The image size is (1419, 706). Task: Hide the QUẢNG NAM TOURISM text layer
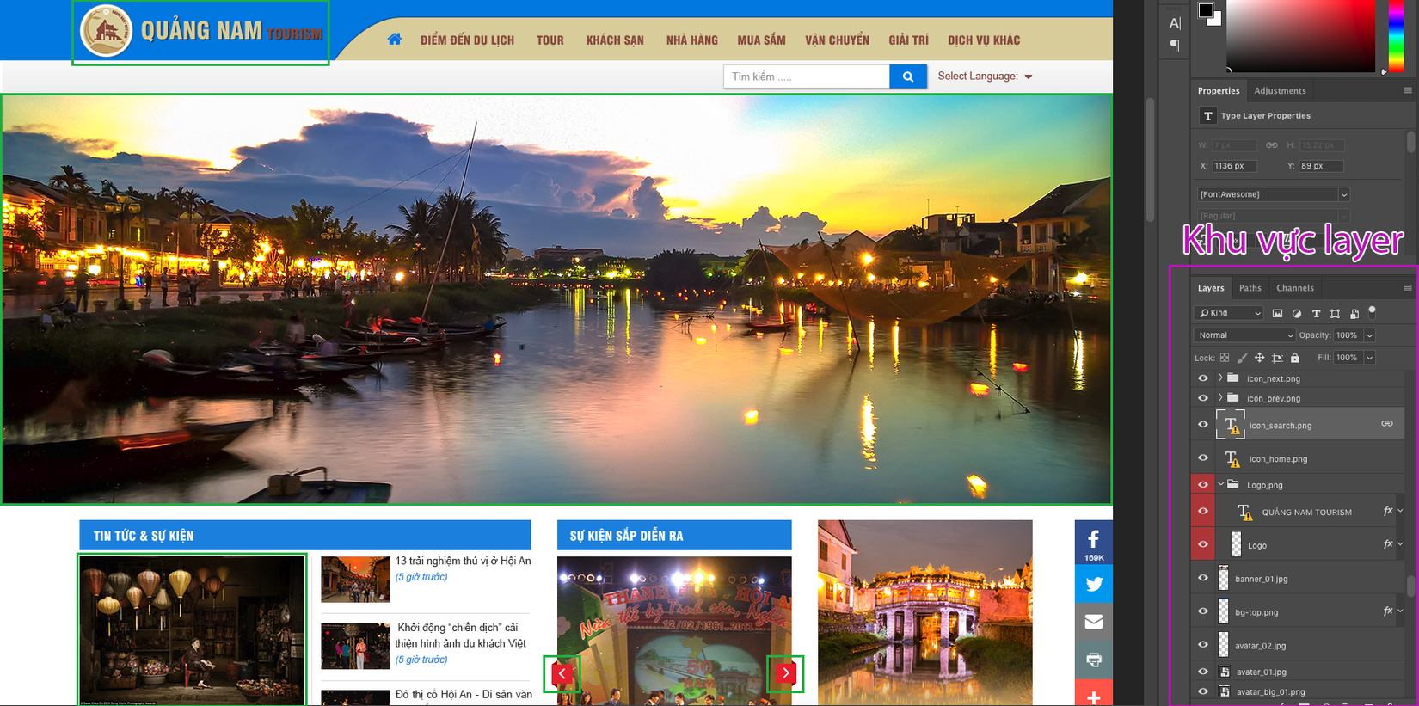[x=1203, y=512]
